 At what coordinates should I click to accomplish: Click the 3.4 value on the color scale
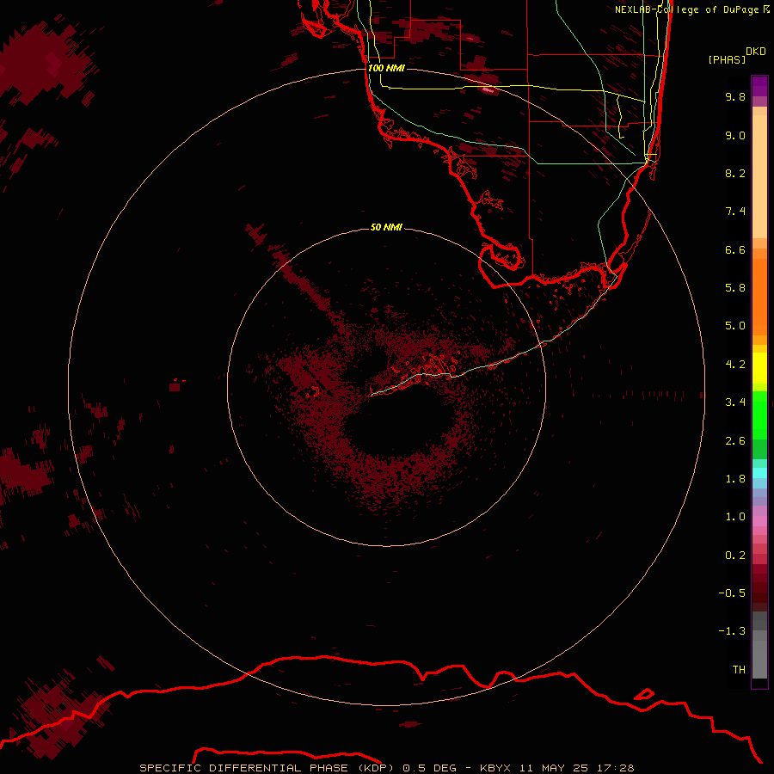pyautogui.click(x=735, y=402)
